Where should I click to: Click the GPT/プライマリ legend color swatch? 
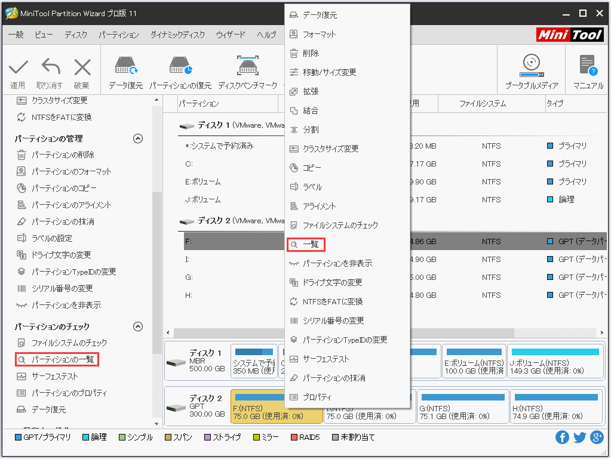pos(17,438)
